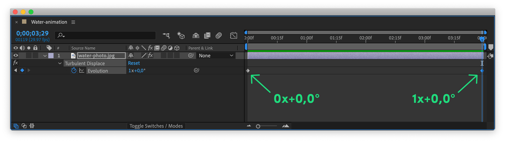Image resolution: width=505 pixels, height=142 pixels.
Task: Click the Collapse Transformations sun header icon
Action: click(138, 48)
